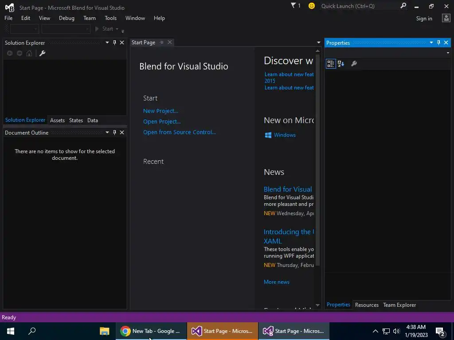The image size is (454, 340).
Task: Sort properties alphabetically
Action: pyautogui.click(x=341, y=64)
